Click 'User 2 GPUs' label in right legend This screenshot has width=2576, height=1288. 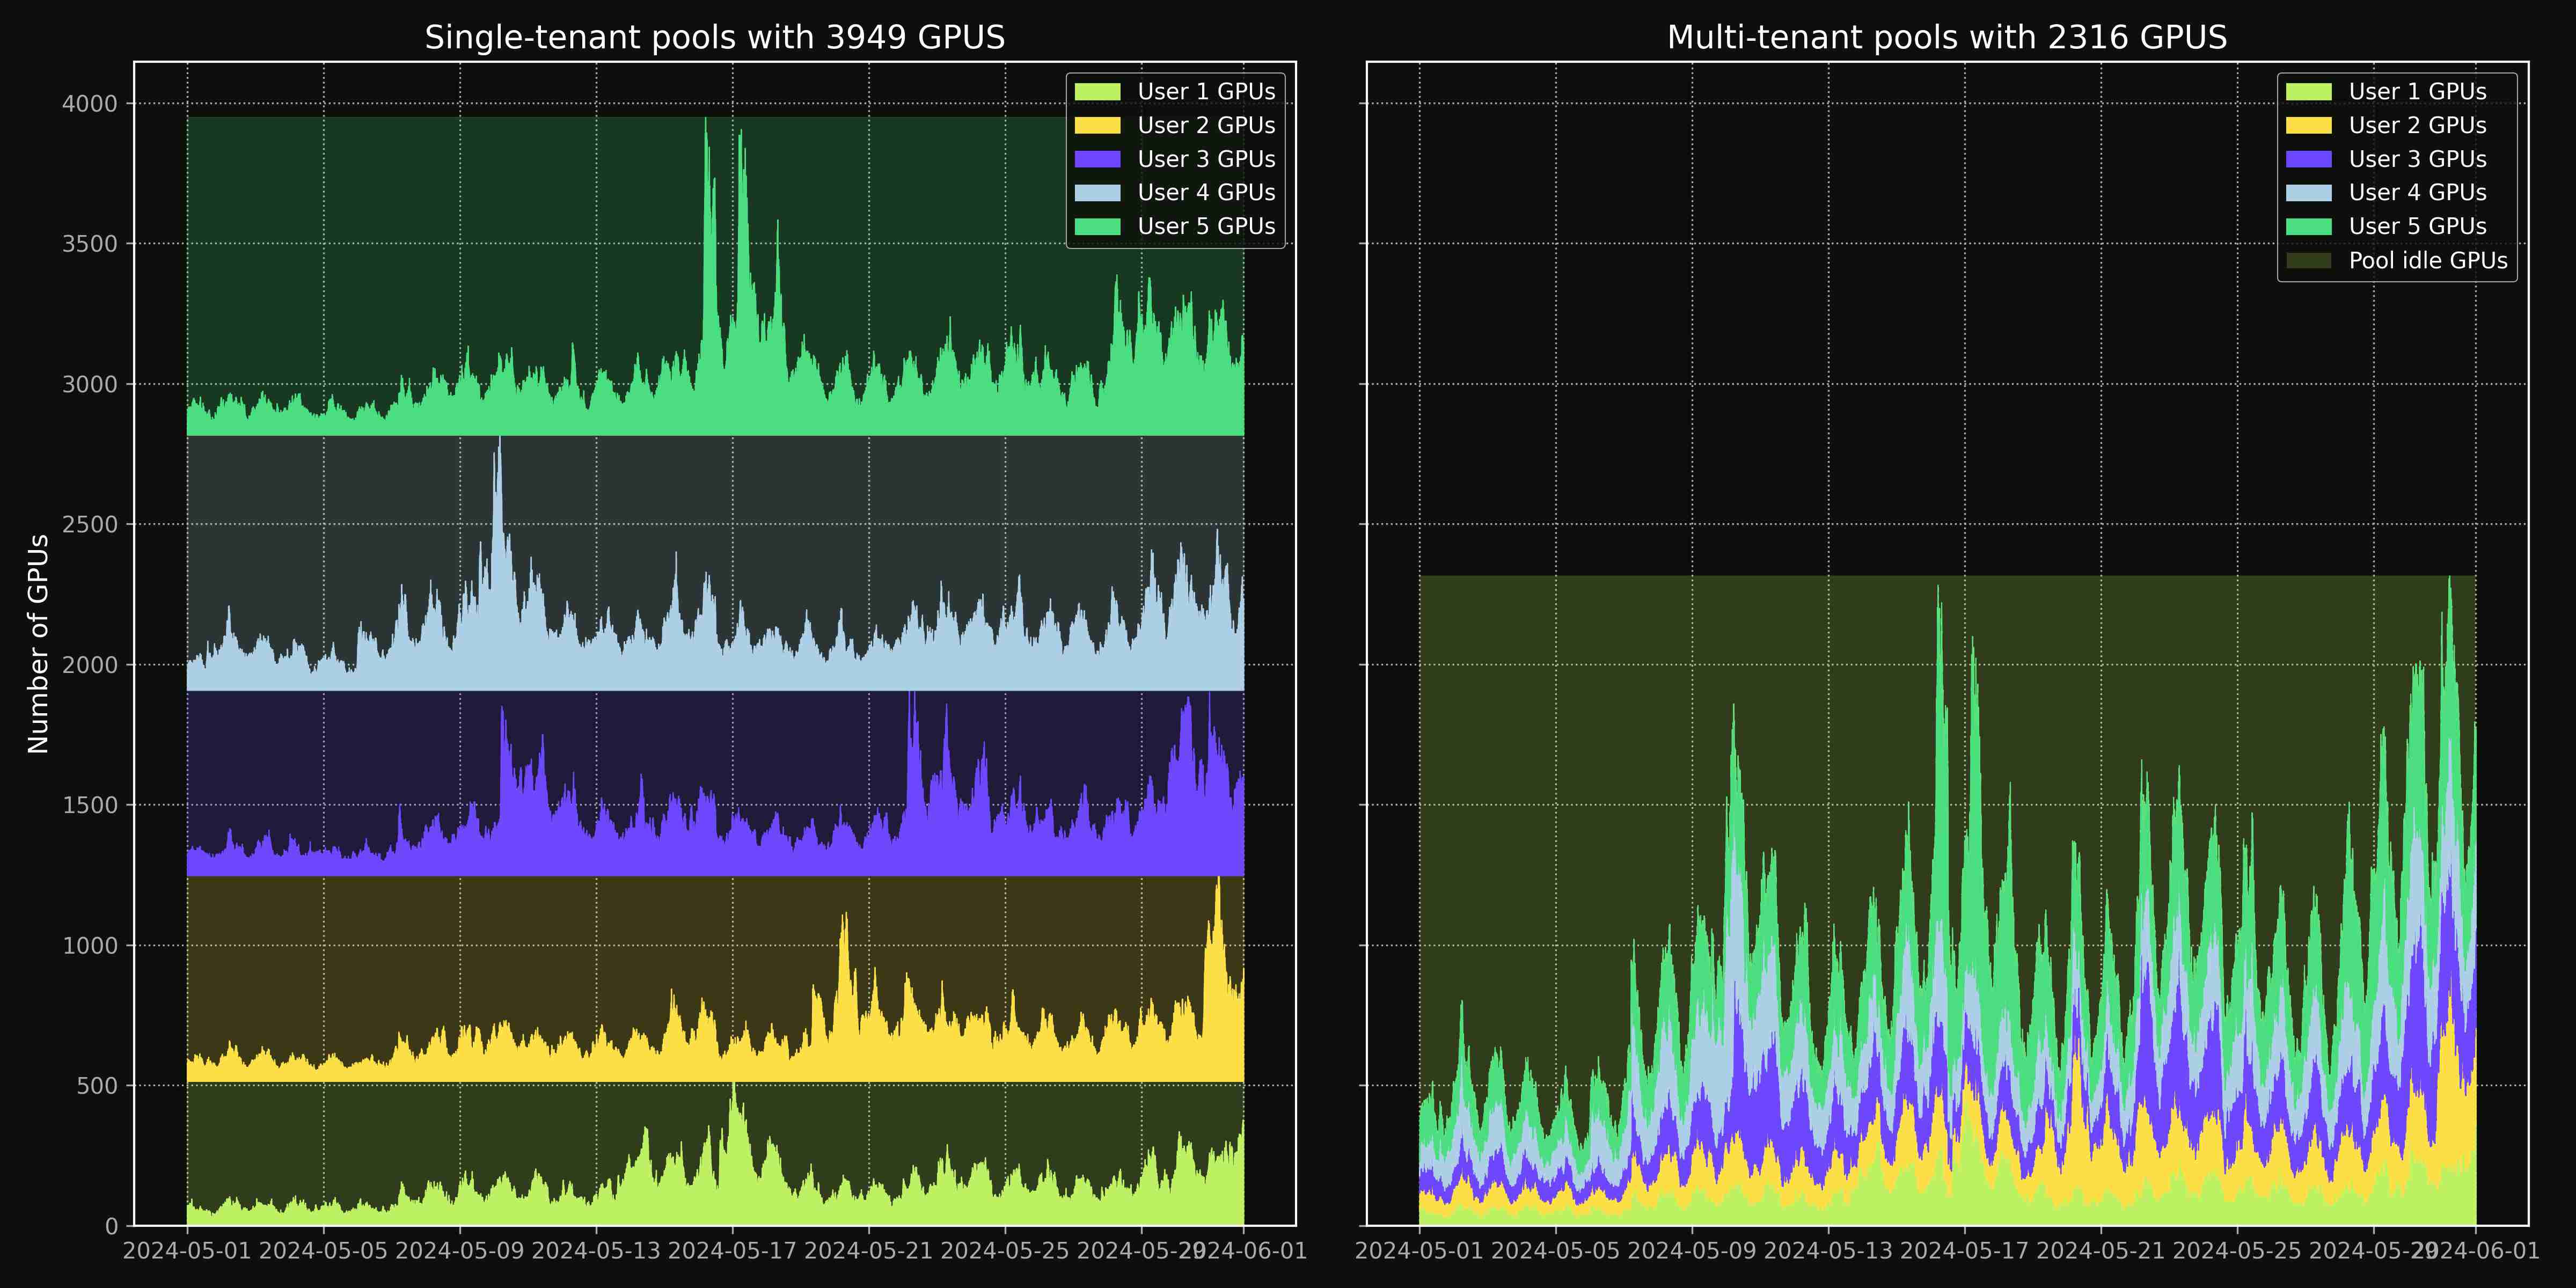pos(2418,125)
